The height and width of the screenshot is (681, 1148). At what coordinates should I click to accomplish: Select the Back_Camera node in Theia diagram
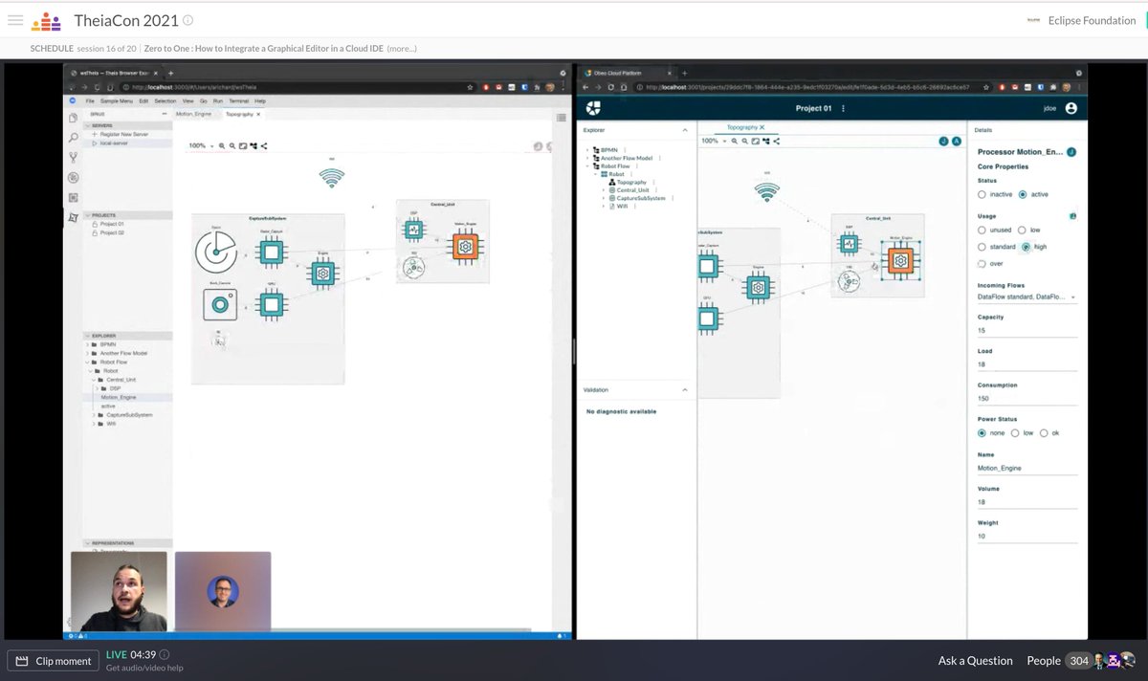219,304
